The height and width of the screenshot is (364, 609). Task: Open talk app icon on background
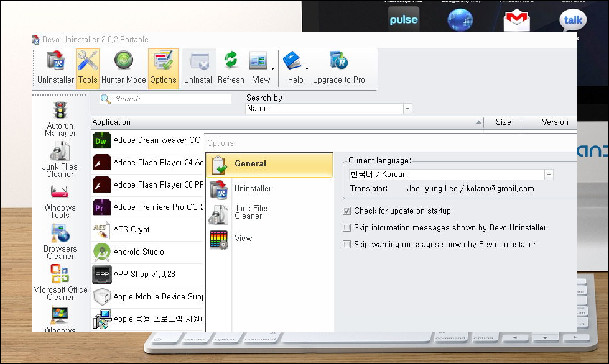(573, 19)
